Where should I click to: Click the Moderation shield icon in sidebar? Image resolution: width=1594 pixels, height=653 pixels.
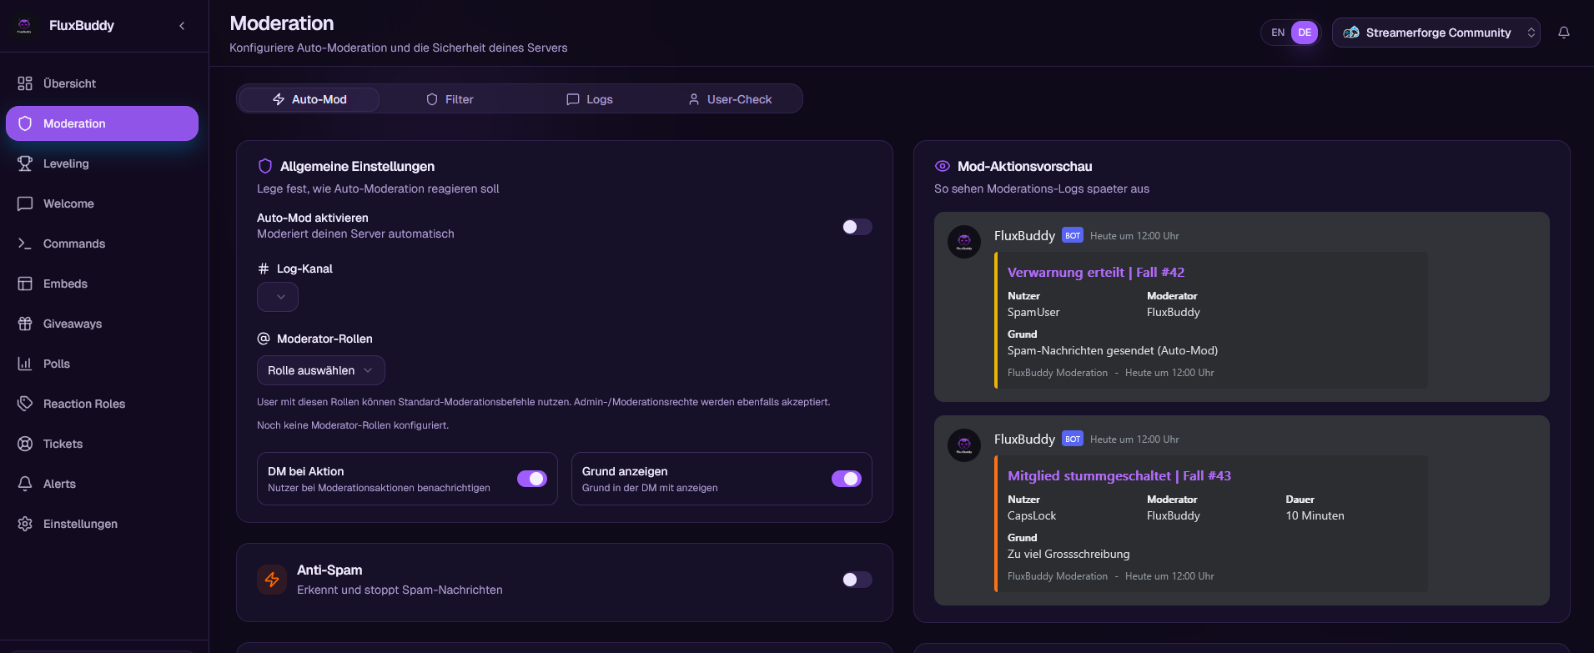click(25, 123)
